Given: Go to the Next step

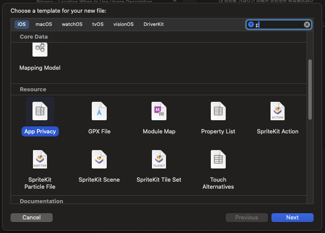Looking at the screenshot, I should click(x=292, y=218).
